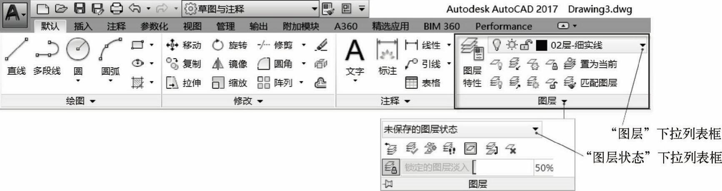Screen dimensions: 722x191
Task: Click the 移动 move button
Action: 183,45
